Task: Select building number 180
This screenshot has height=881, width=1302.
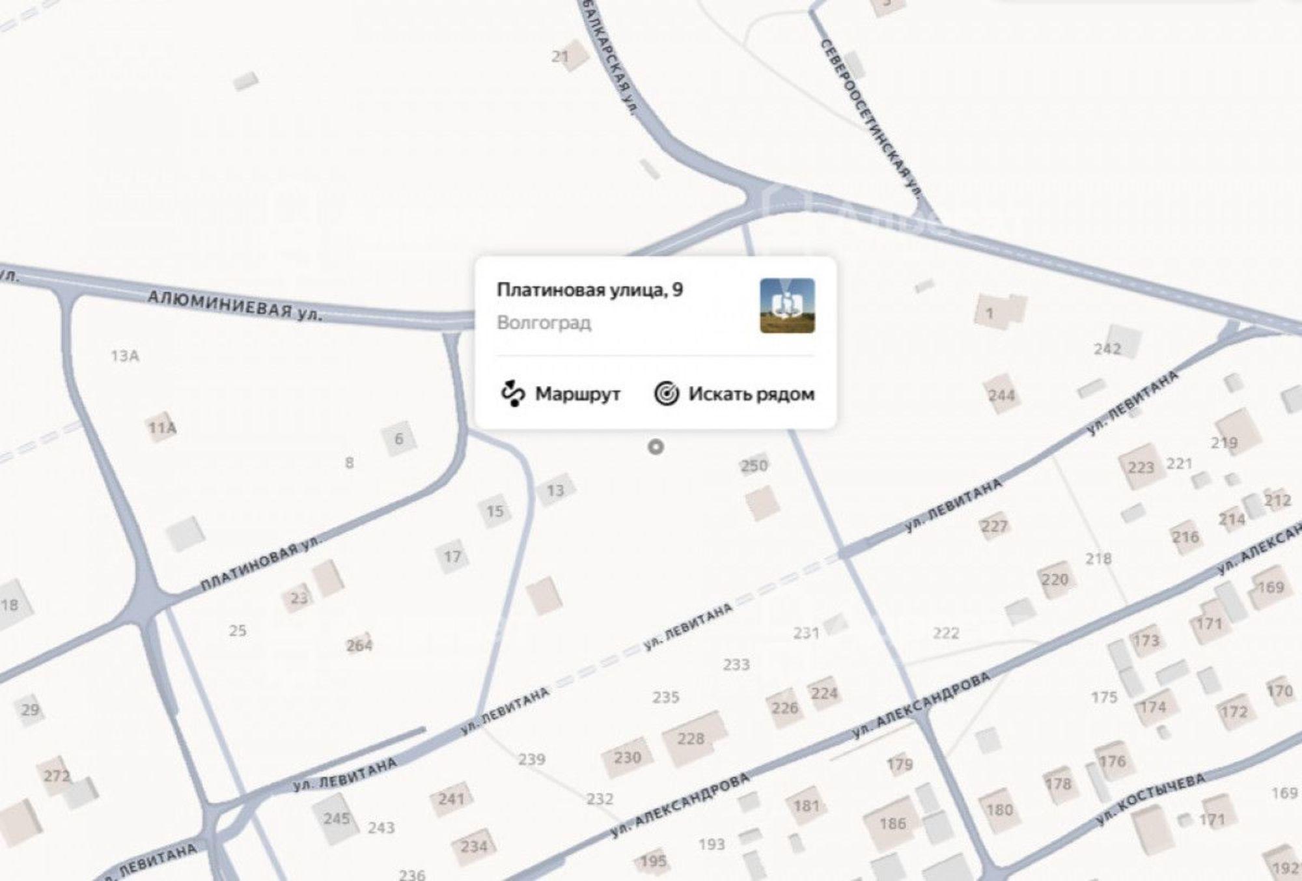Action: coord(999,810)
